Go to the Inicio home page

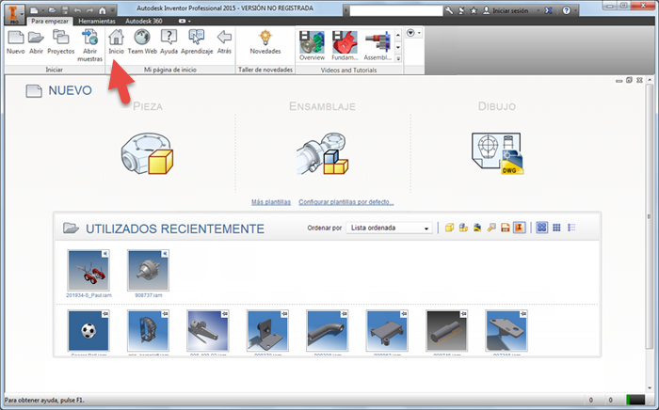[116, 42]
